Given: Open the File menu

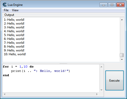Looking at the screenshot, I should pyautogui.click(x=6, y=10).
